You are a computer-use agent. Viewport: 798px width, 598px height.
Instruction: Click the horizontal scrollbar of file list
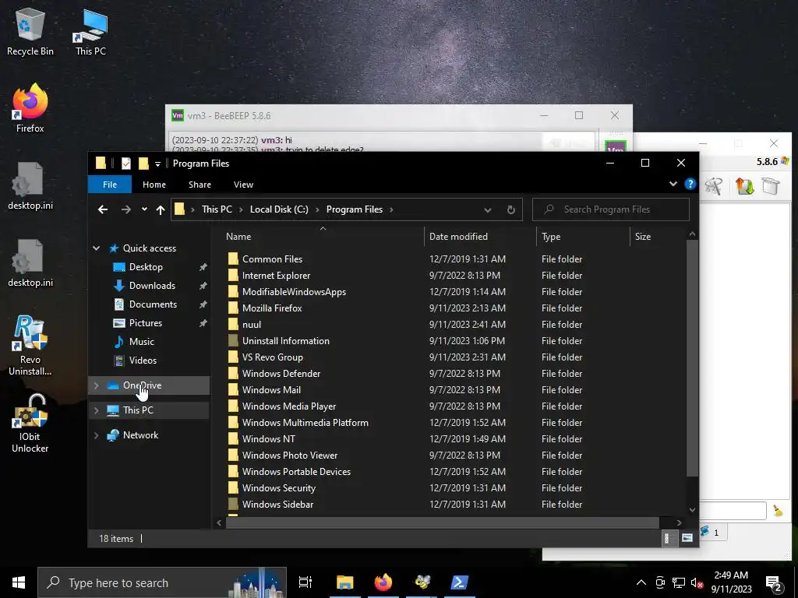tap(442, 522)
